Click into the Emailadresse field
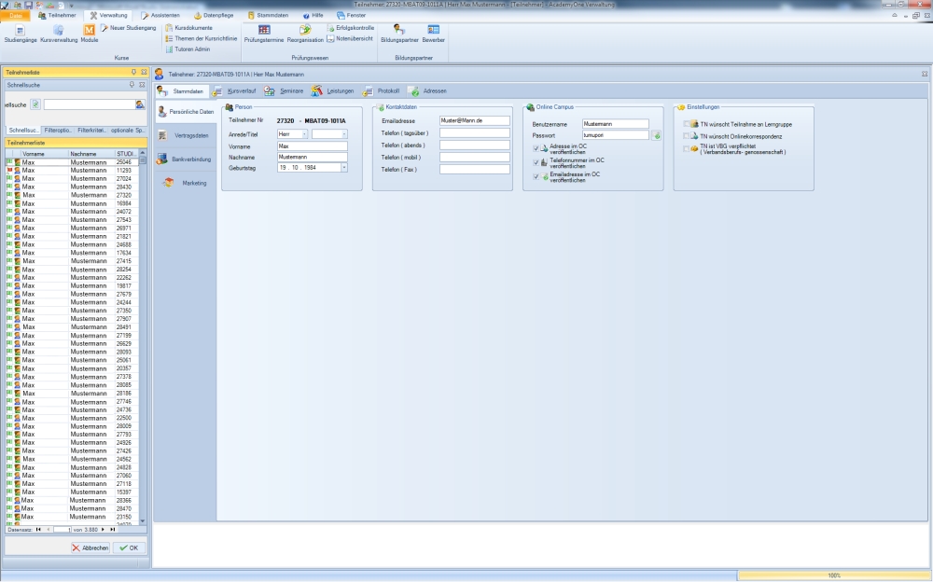 click(x=475, y=121)
